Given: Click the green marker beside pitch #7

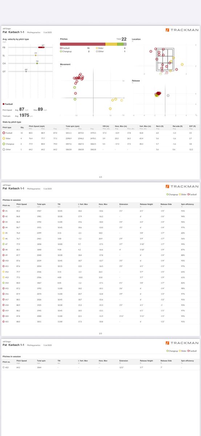Looking at the screenshot, I should (x=4, y=244).
